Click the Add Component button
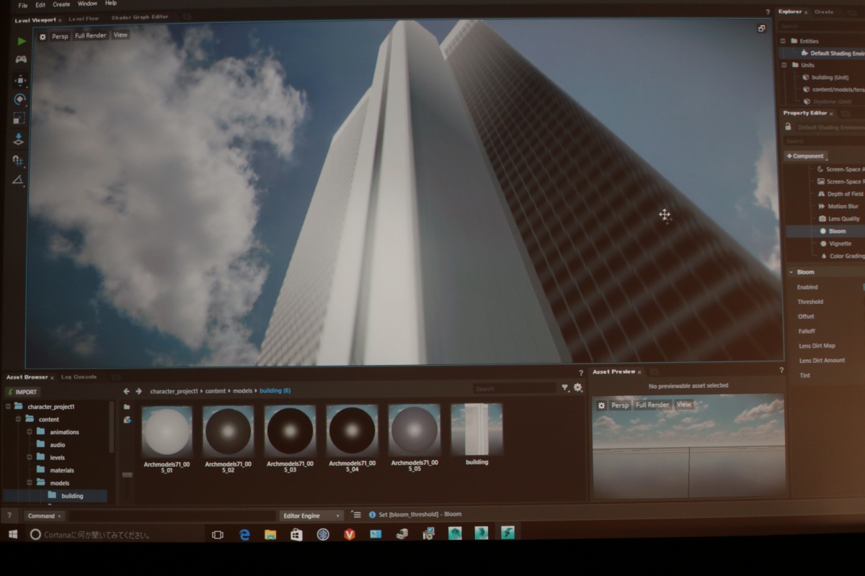Viewport: 865px width, 576px height. coord(806,156)
